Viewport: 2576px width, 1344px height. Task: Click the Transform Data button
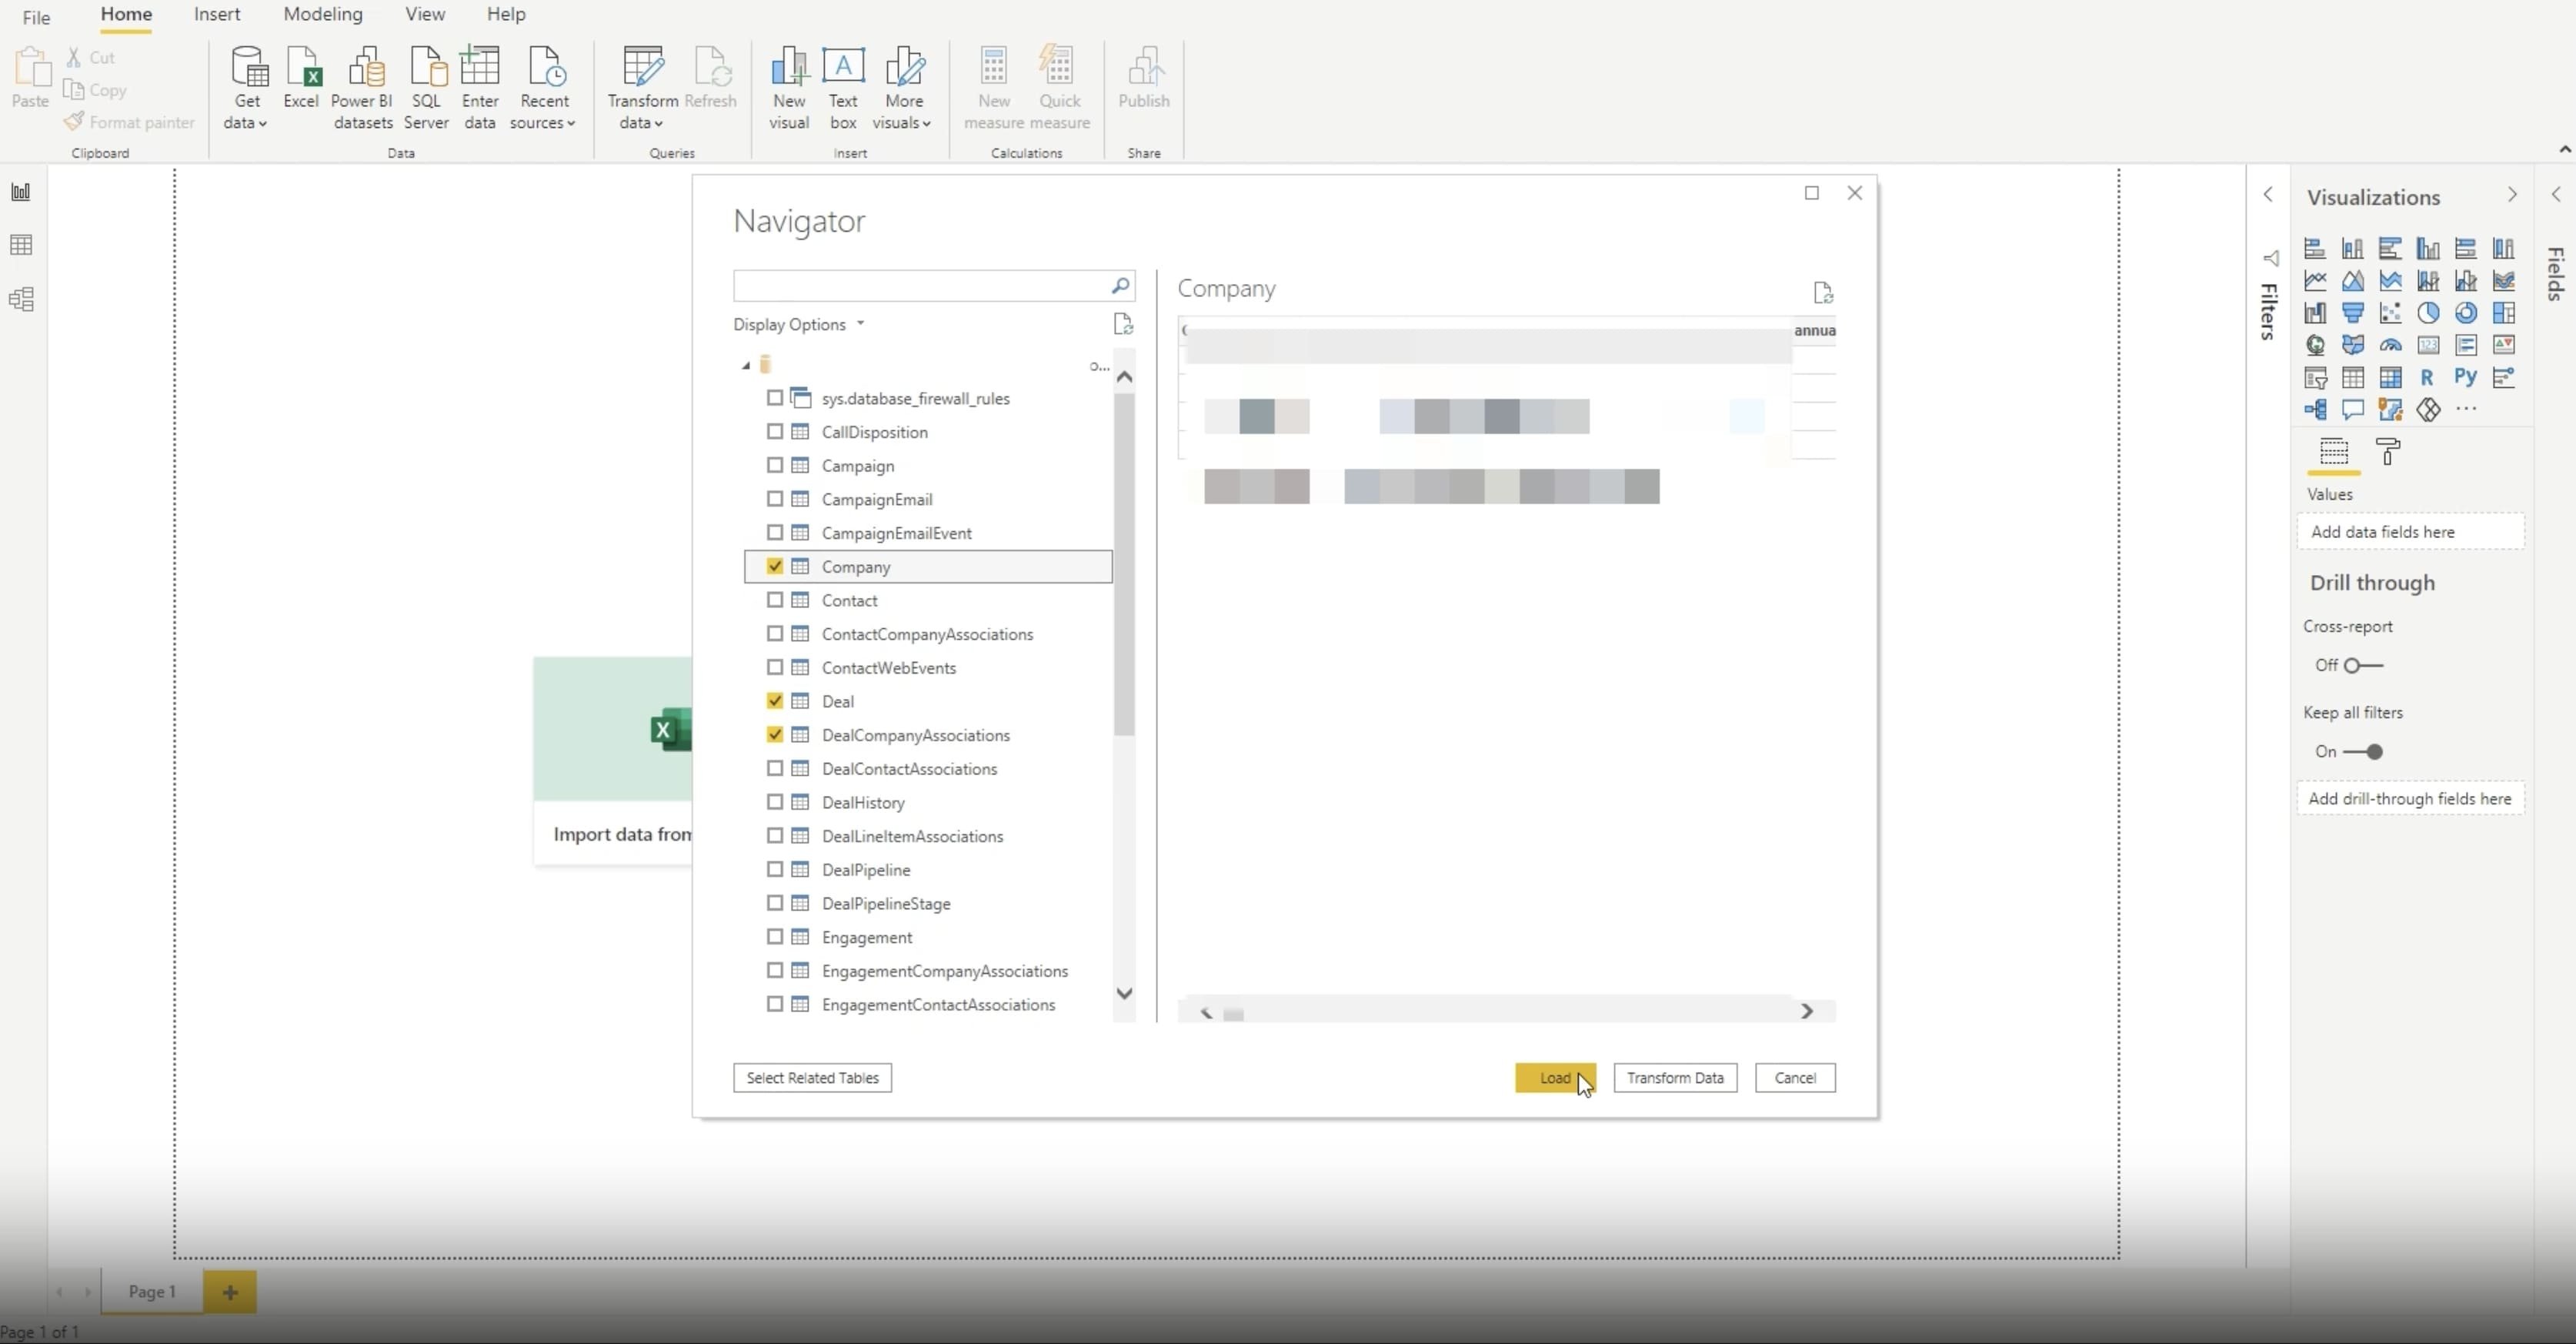click(1675, 1078)
